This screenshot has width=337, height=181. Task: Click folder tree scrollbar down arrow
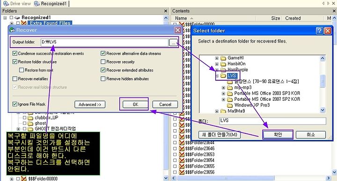(x=322, y=110)
